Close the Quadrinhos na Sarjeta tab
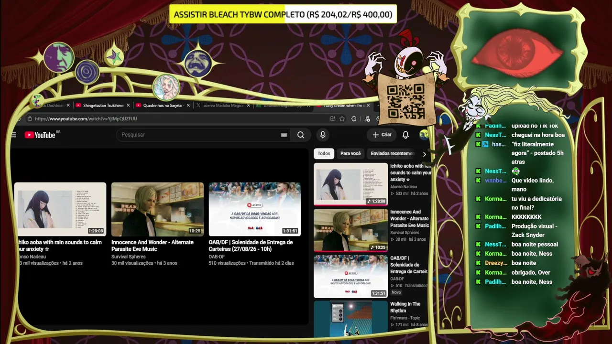 [188, 106]
